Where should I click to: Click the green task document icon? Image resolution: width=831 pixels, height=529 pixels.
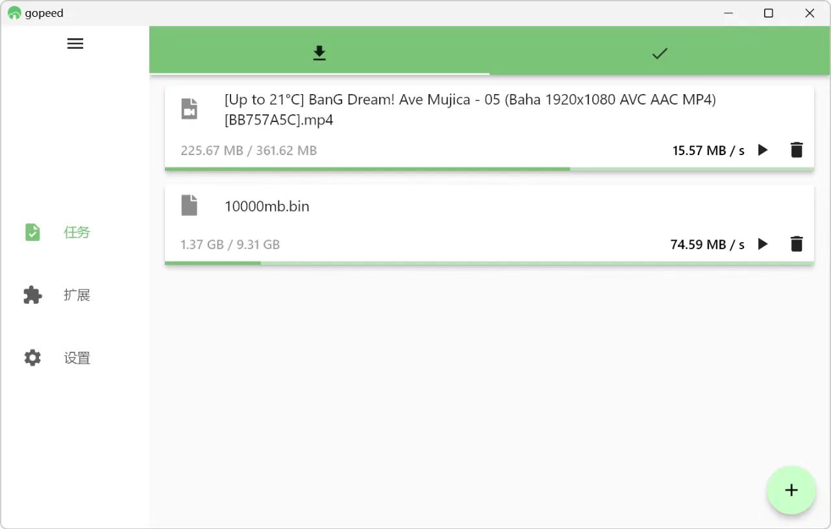point(32,232)
